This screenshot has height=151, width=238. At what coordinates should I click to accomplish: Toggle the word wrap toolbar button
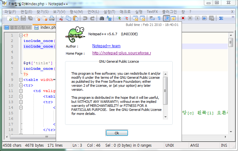tap(152, 19)
